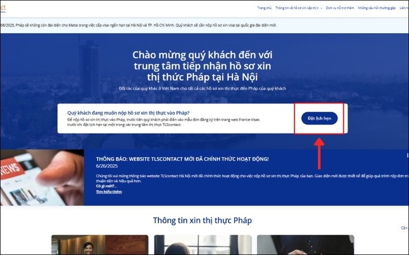409x255 pixels.
Task: Click the Chào mừng quý khách heading
Action: click(202, 66)
